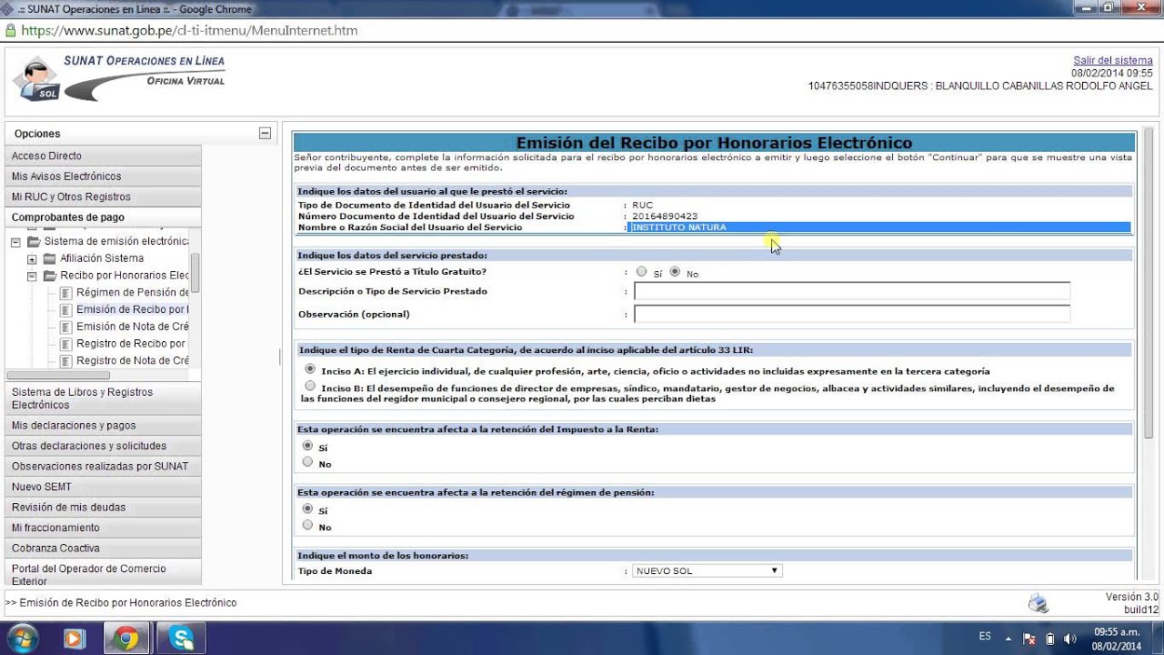
Task: Click the Afiliación Sistema folder icon
Action: pos(50,258)
